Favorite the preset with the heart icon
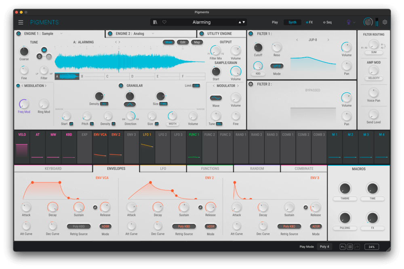This screenshot has width=404, height=269. (x=164, y=23)
